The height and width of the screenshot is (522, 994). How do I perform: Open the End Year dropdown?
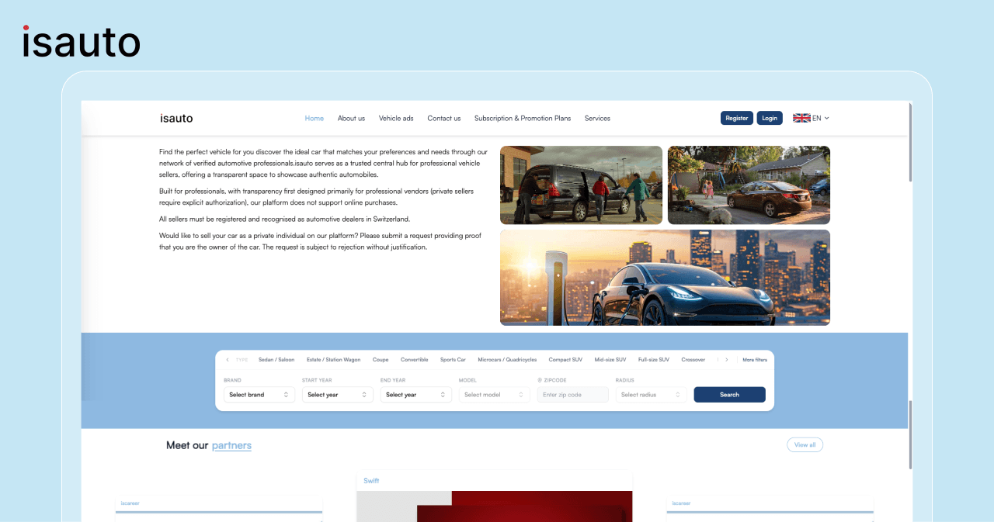click(416, 395)
